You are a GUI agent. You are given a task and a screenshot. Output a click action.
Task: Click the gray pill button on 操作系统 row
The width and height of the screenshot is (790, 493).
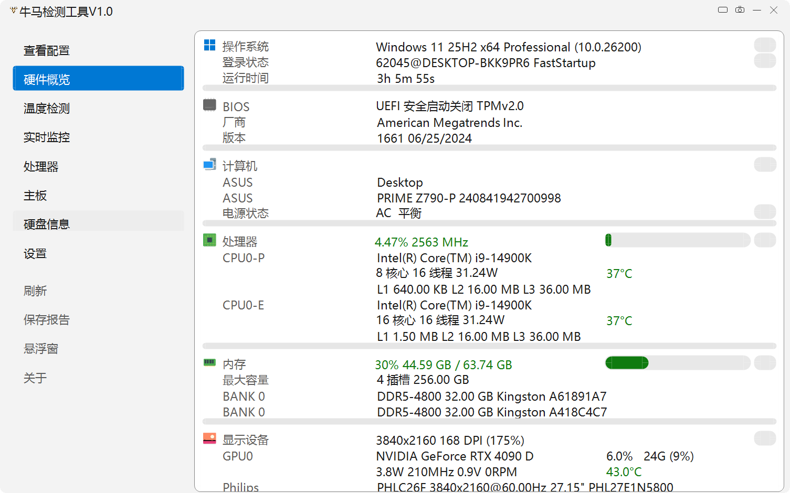click(x=765, y=45)
